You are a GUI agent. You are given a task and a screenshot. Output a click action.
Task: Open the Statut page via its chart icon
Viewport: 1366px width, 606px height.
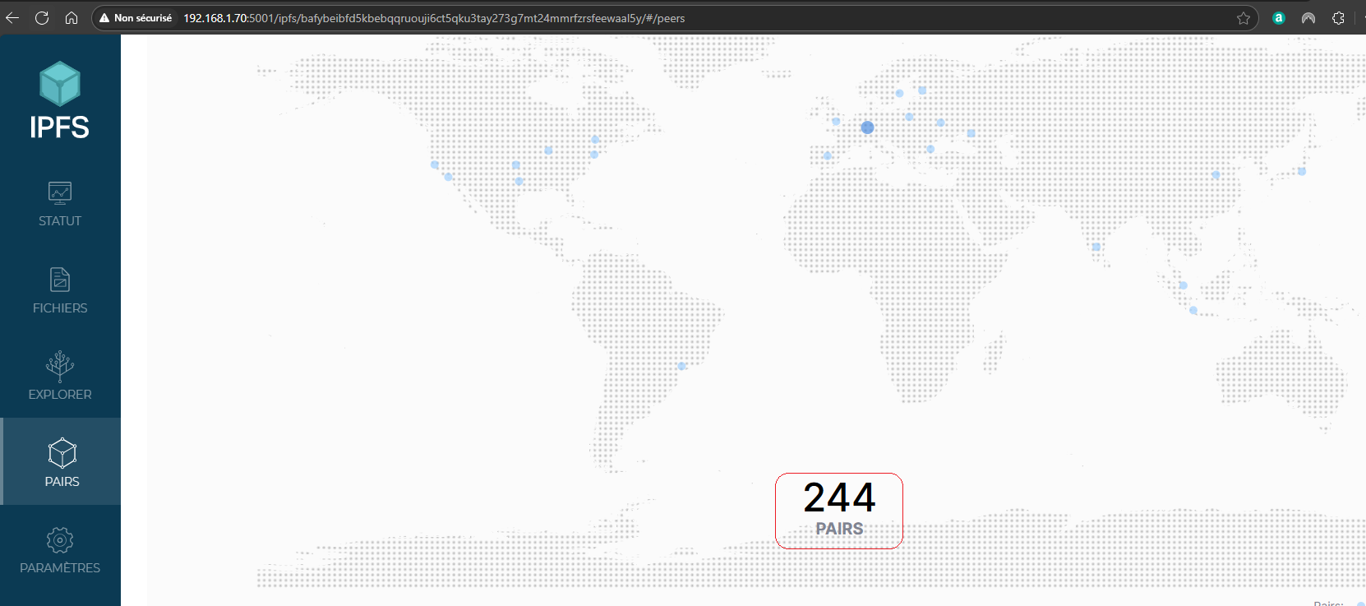point(60,192)
